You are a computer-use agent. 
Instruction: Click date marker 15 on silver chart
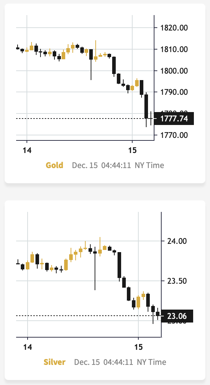[x=138, y=347]
